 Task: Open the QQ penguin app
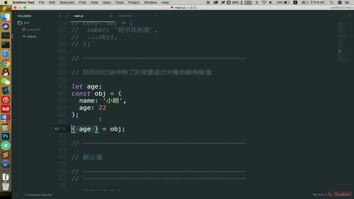coord(6,72)
